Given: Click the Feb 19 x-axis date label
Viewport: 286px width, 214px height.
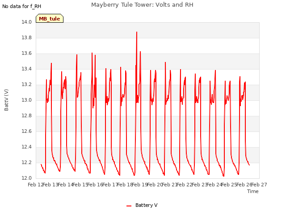Looking at the screenshot, I should [140, 185].
